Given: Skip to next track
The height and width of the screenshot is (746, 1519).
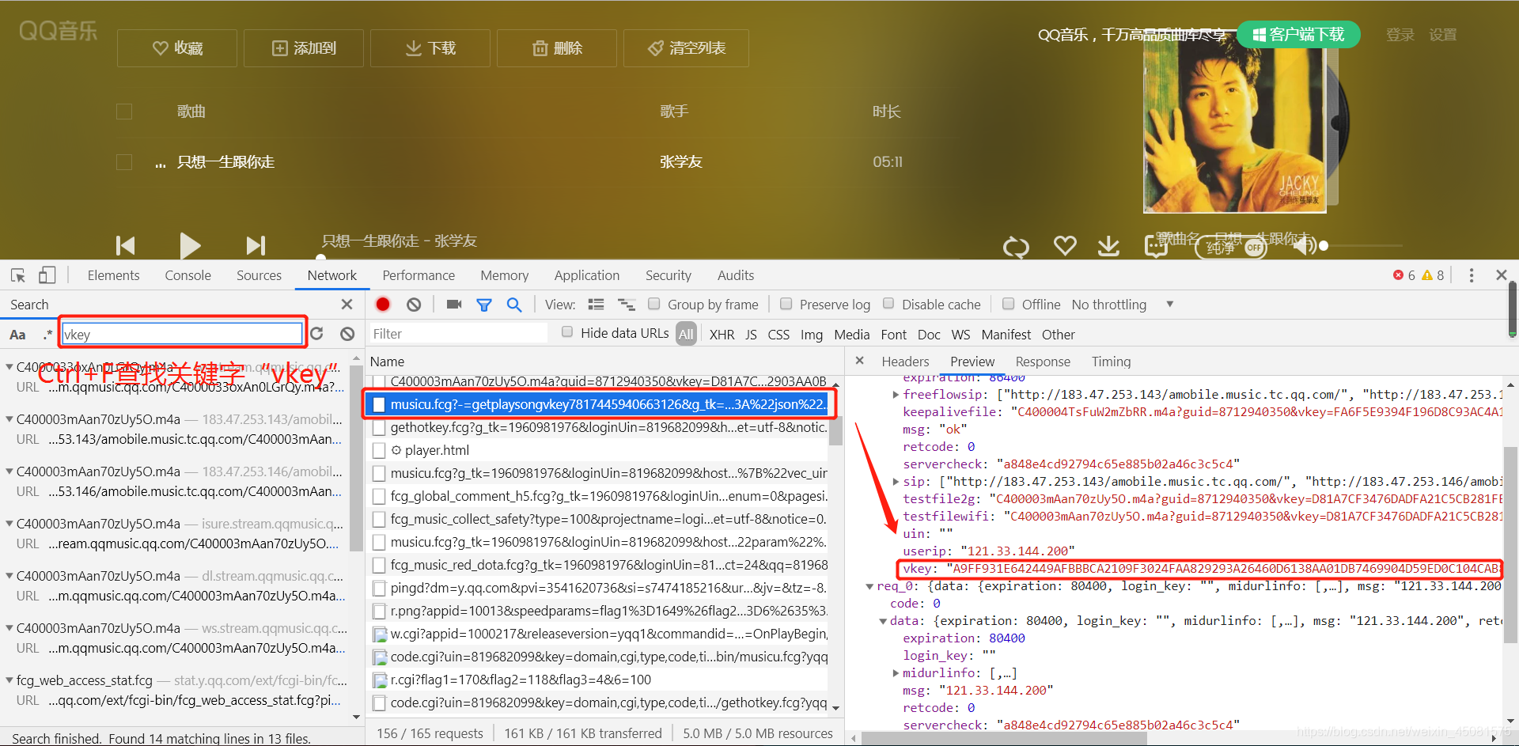Looking at the screenshot, I should 256,246.
